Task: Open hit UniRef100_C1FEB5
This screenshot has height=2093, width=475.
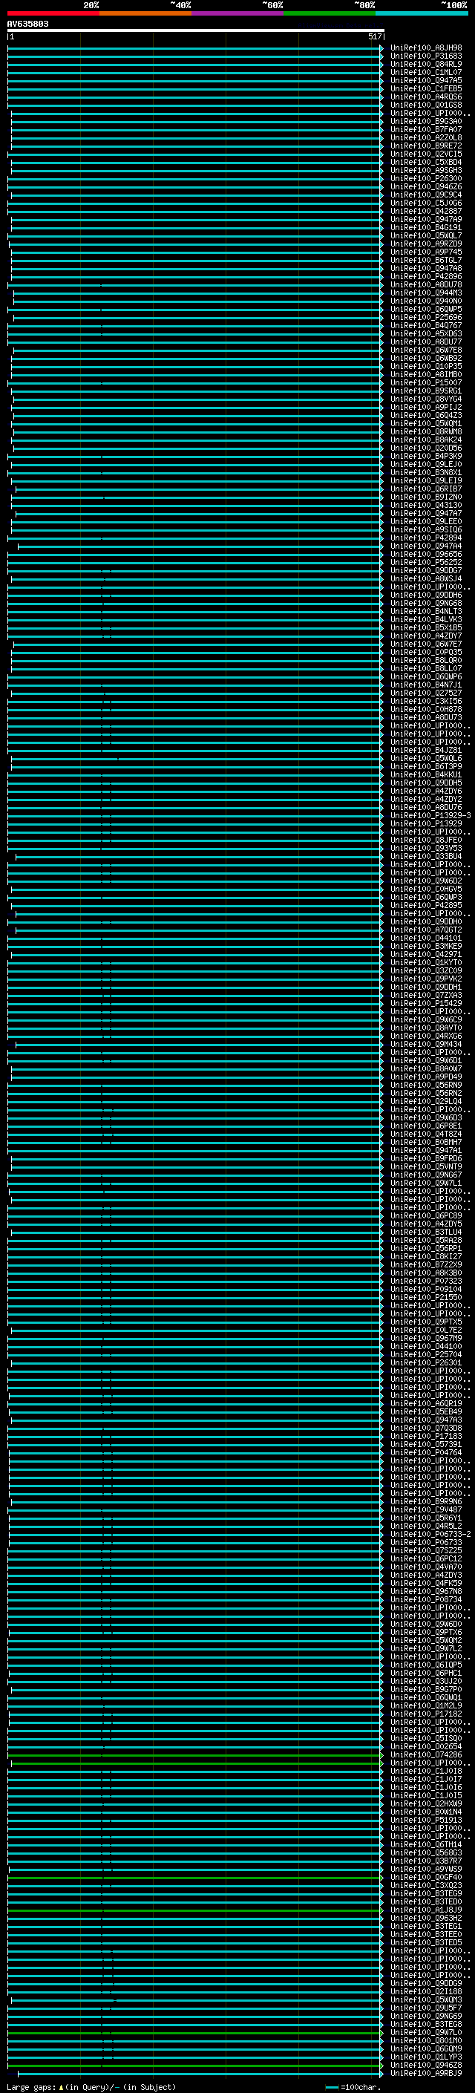Action: point(425,88)
